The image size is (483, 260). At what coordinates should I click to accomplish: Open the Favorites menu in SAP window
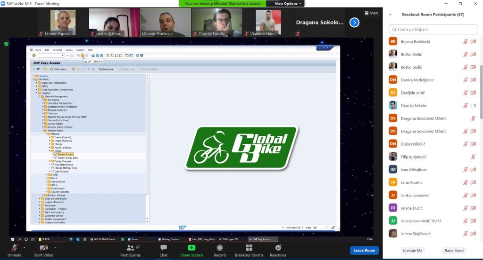click(58, 50)
